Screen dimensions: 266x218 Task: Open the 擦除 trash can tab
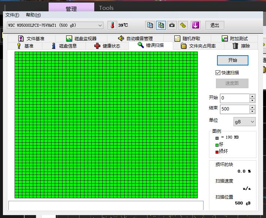pyautogui.click(x=241, y=46)
